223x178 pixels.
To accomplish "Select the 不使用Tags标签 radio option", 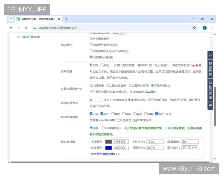I will point(91,57).
